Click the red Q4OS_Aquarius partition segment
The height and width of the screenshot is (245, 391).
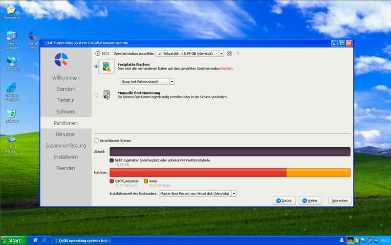click(198, 173)
